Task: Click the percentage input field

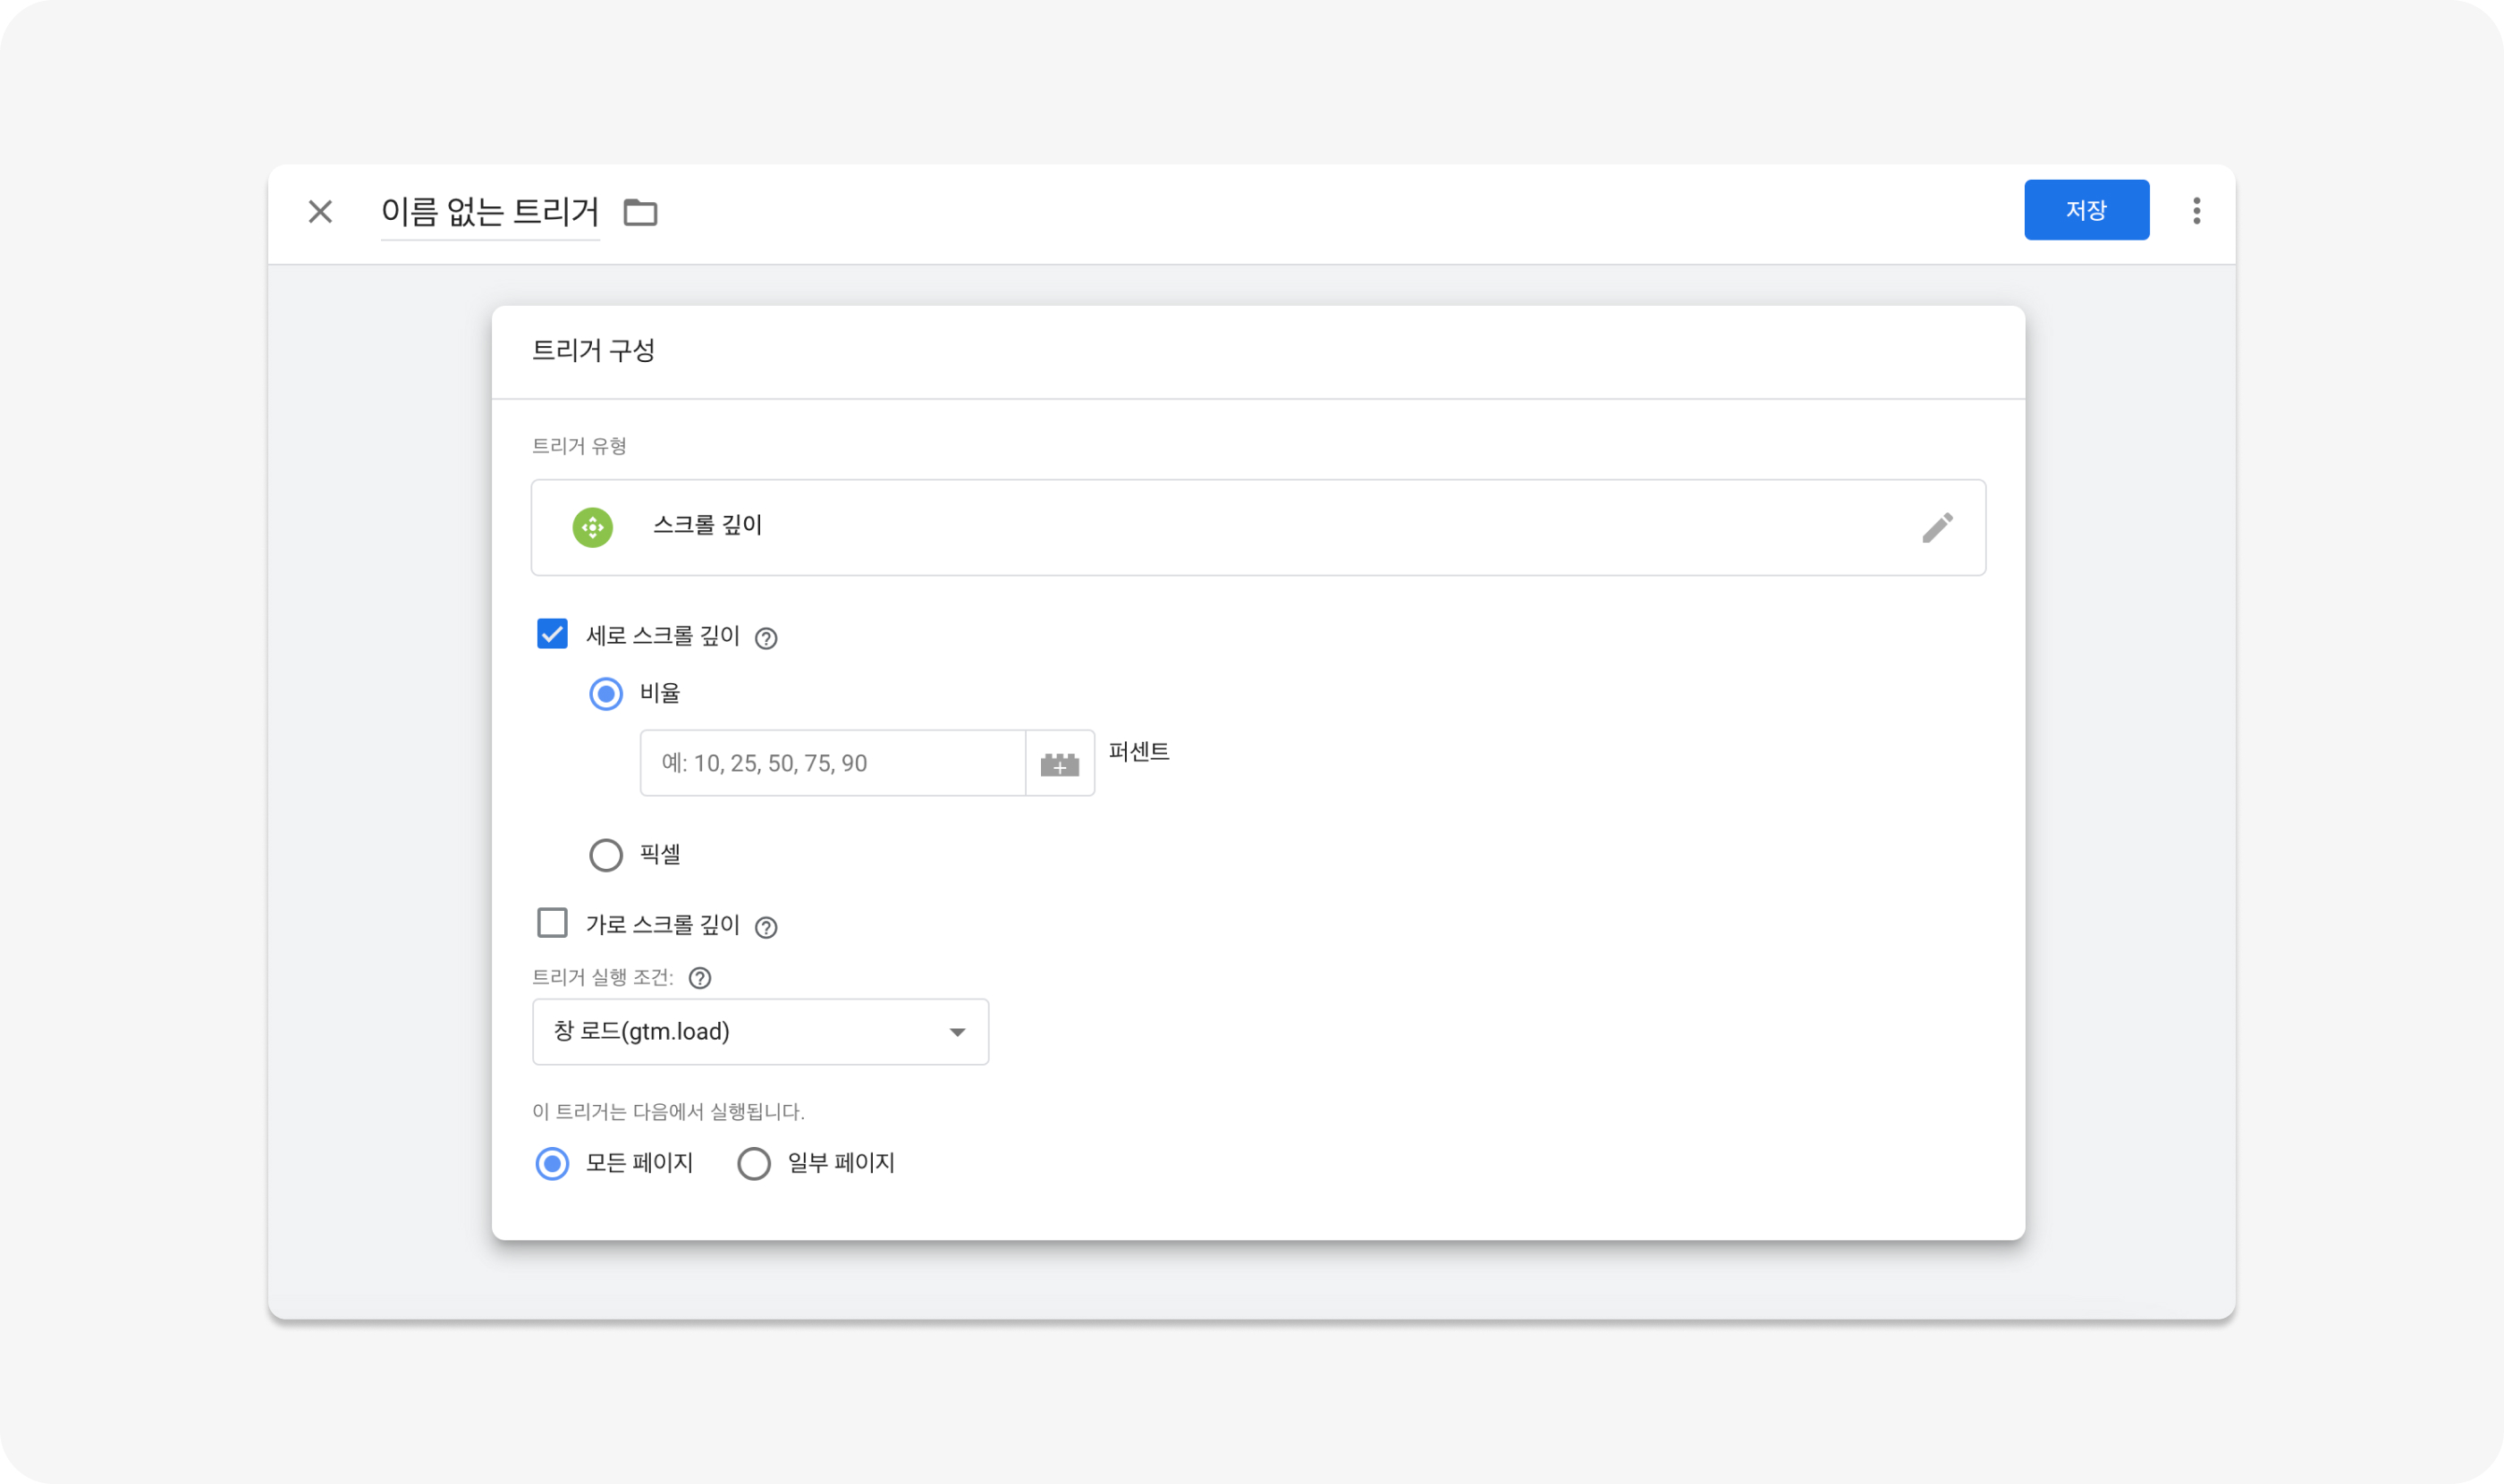Action: 833,763
